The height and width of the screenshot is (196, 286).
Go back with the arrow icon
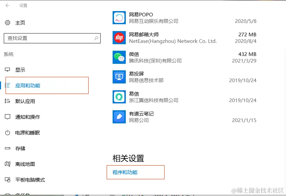8,6
